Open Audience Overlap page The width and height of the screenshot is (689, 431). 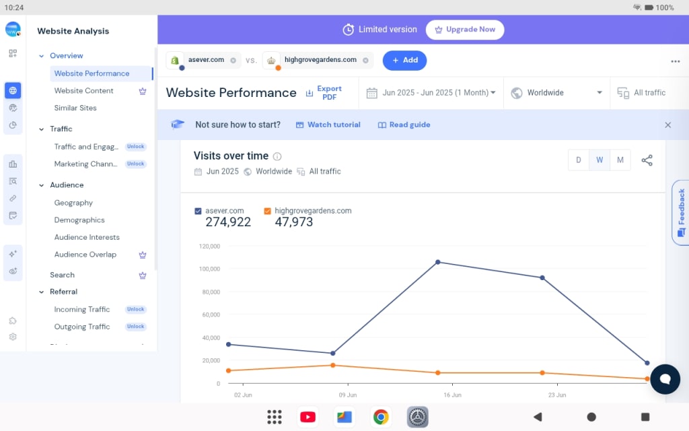(x=85, y=254)
